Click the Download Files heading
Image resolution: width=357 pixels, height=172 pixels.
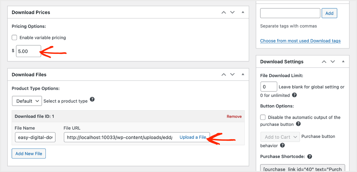(x=29, y=75)
